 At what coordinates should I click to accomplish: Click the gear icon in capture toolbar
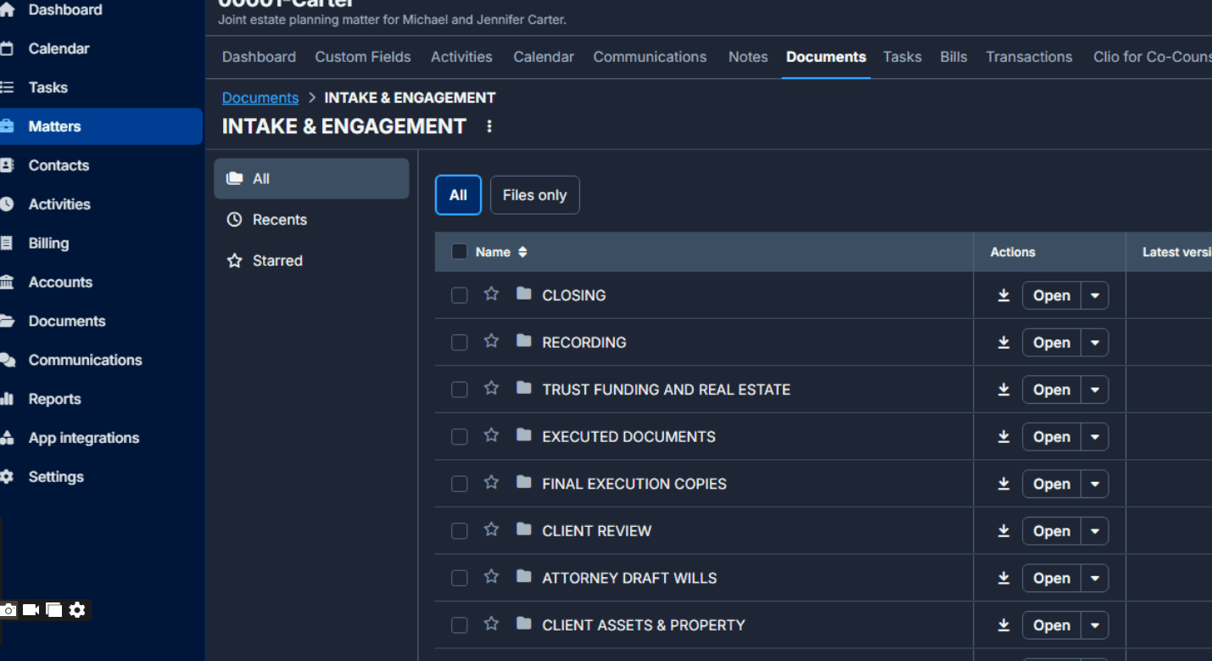point(77,610)
